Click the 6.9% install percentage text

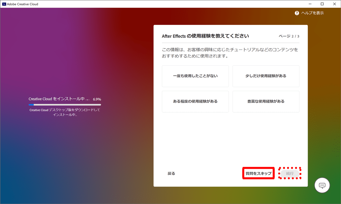tap(97, 99)
